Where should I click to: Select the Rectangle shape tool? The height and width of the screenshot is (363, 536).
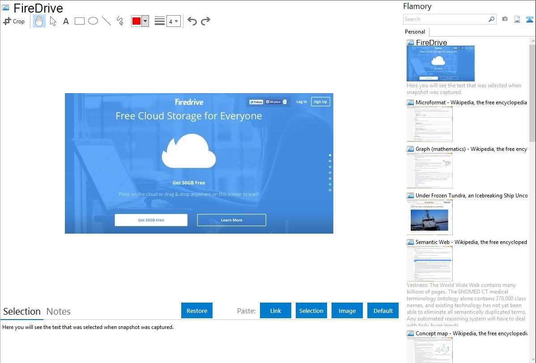tap(79, 21)
